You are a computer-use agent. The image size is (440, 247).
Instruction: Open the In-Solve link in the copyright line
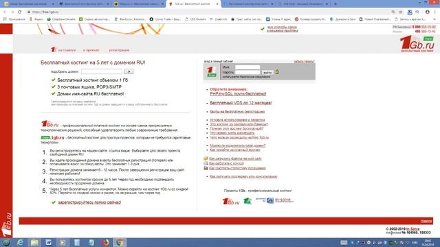[x=412, y=228]
